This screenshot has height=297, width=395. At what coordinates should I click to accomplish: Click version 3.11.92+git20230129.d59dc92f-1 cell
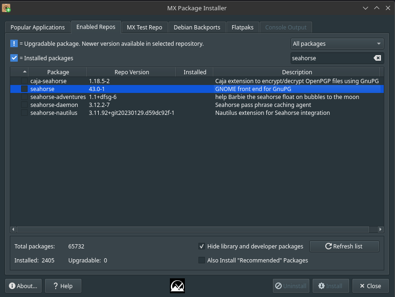coord(132,113)
